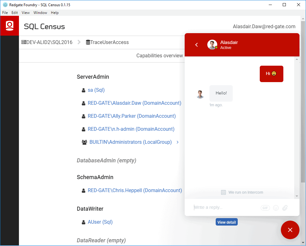Maximize the Redgate Foundry window

284,5
